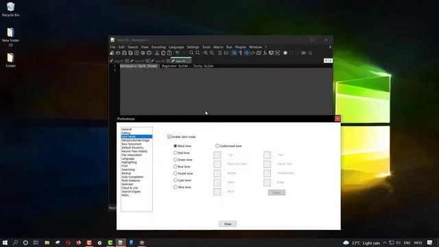Uncheck Enable dark mode checkbox
Viewport: 439px width, 247px height.
point(169,137)
